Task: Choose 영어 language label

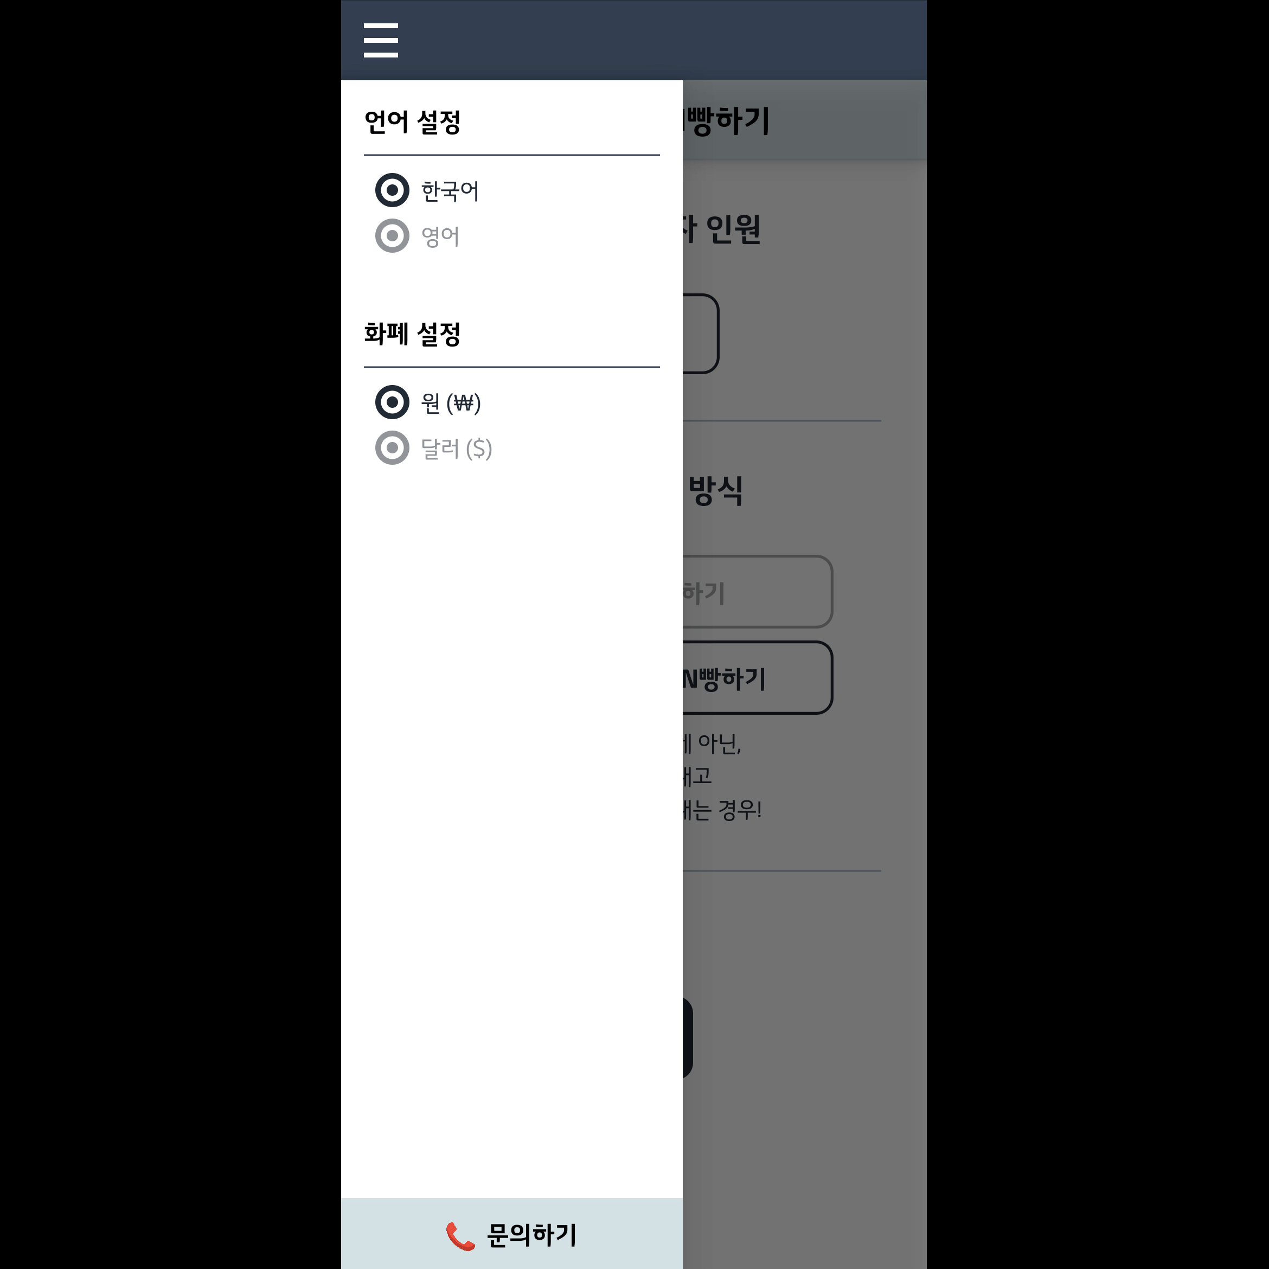Action: pos(440,236)
